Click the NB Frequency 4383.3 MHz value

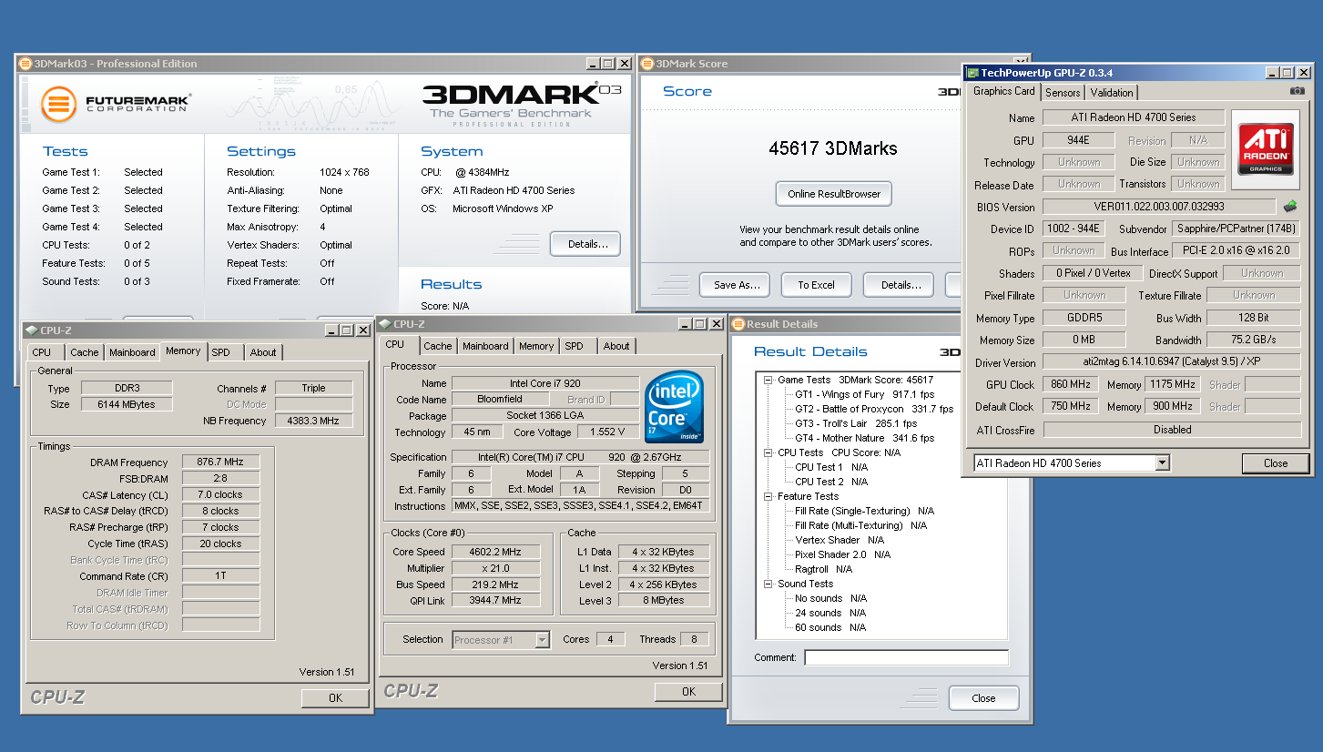click(x=314, y=421)
